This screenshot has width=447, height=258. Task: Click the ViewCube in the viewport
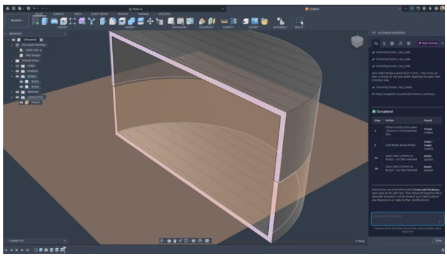(x=357, y=42)
